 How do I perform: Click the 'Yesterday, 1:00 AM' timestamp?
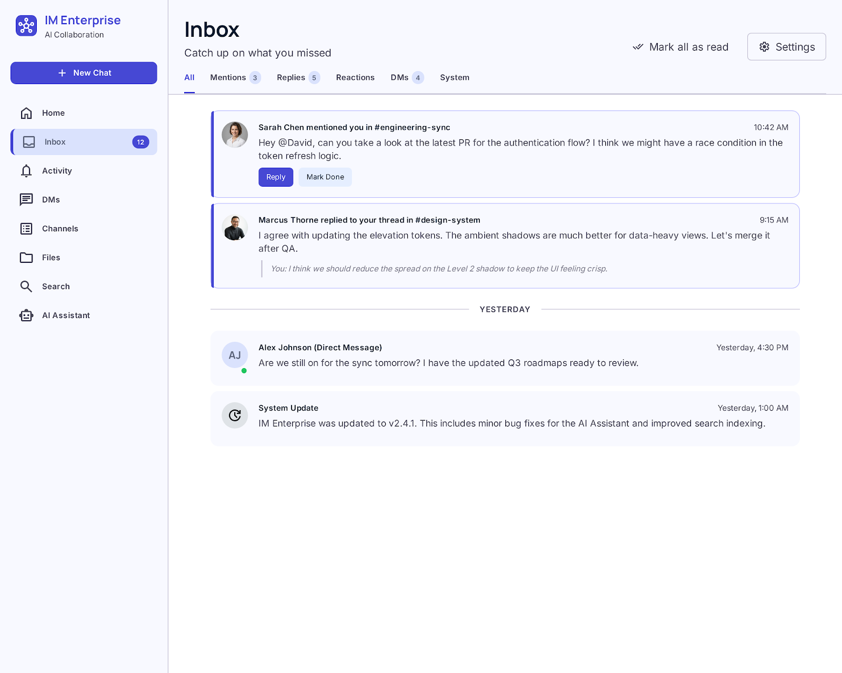click(x=753, y=408)
